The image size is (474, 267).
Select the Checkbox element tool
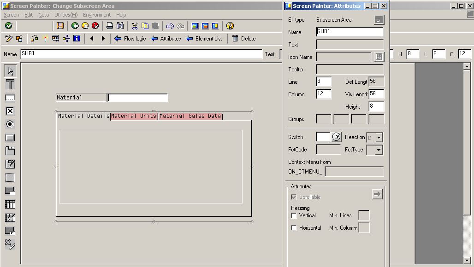click(x=10, y=111)
